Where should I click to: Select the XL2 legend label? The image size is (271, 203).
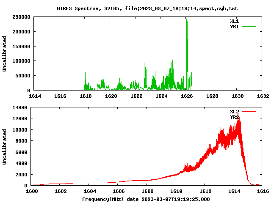(x=234, y=112)
